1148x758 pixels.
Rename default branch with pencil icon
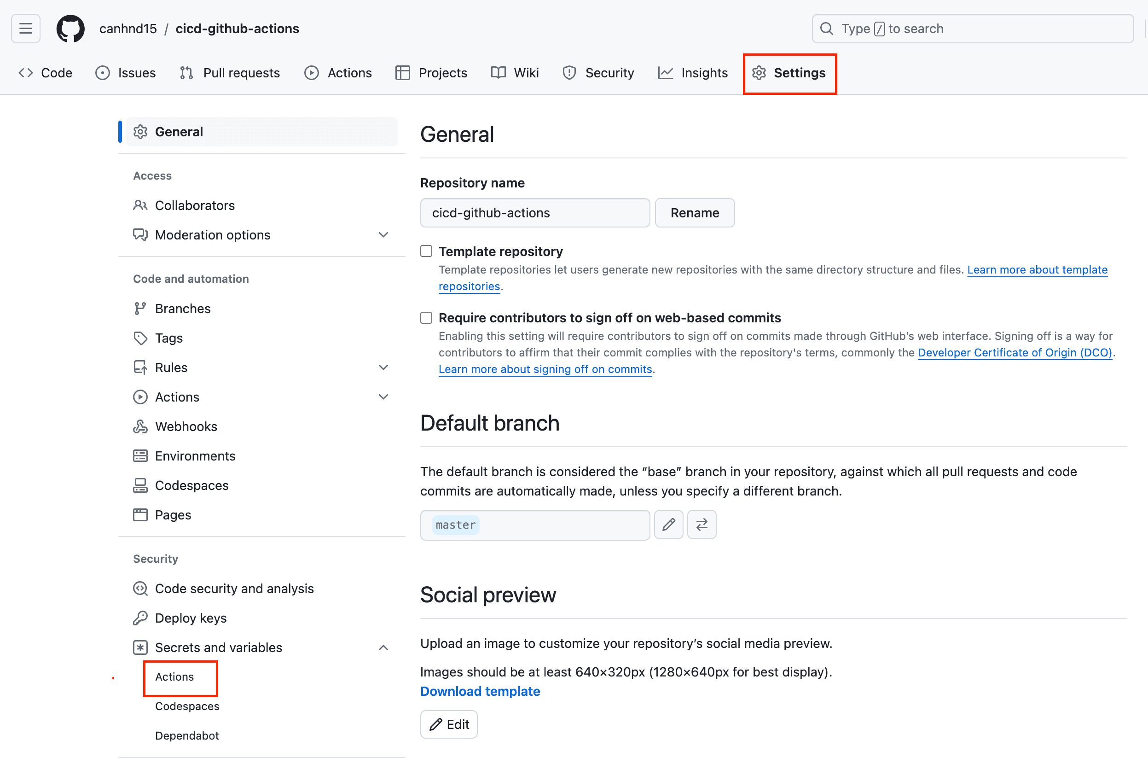pyautogui.click(x=669, y=525)
